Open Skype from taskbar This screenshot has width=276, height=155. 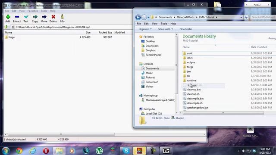(x=126, y=151)
